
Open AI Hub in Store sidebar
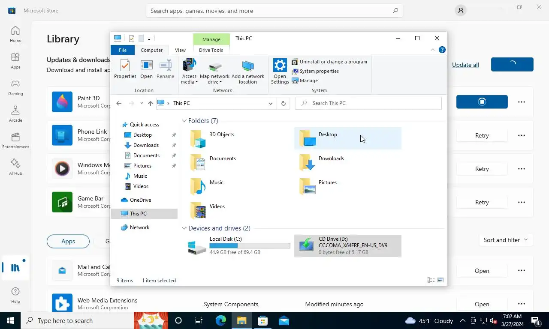click(x=15, y=167)
